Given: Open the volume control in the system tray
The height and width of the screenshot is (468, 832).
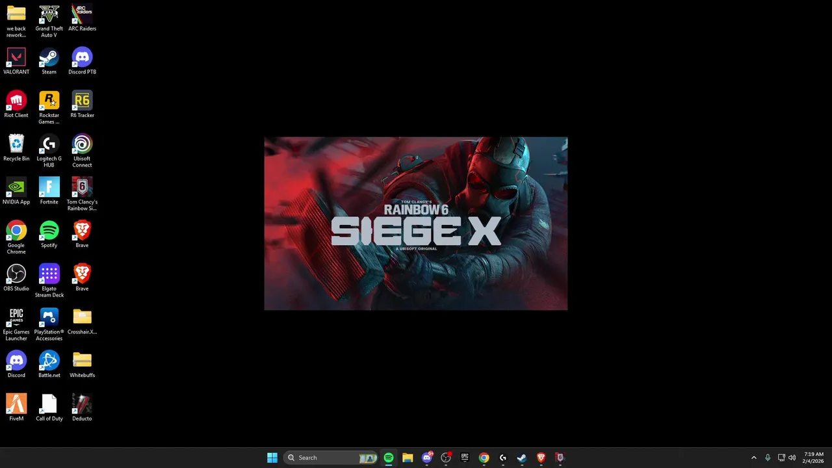Looking at the screenshot, I should point(792,458).
